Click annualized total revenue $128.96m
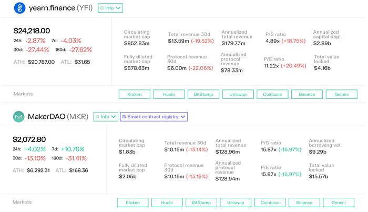This screenshot has height=212, width=368. coord(228,152)
